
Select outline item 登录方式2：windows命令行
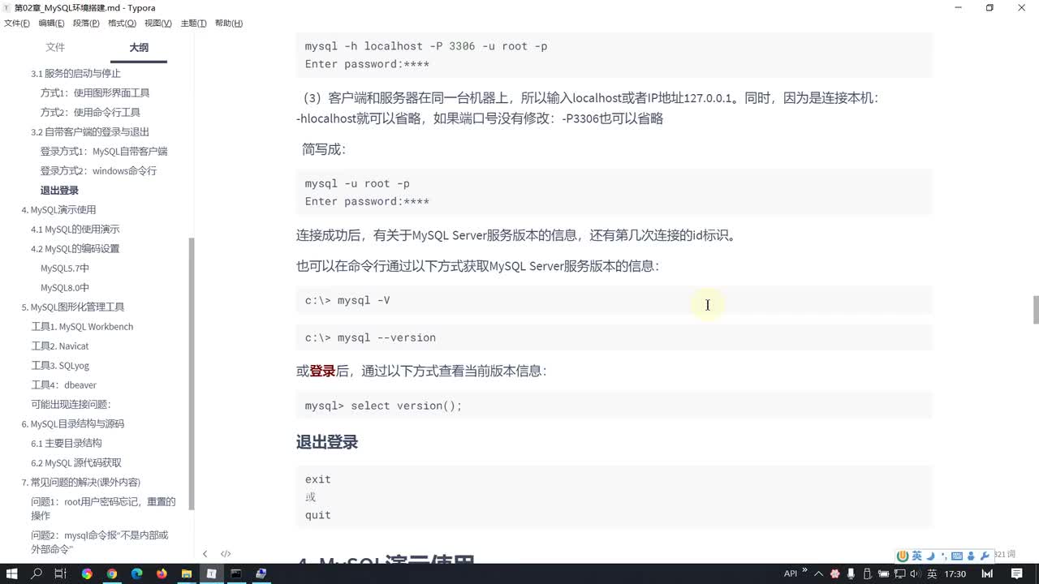tap(98, 171)
